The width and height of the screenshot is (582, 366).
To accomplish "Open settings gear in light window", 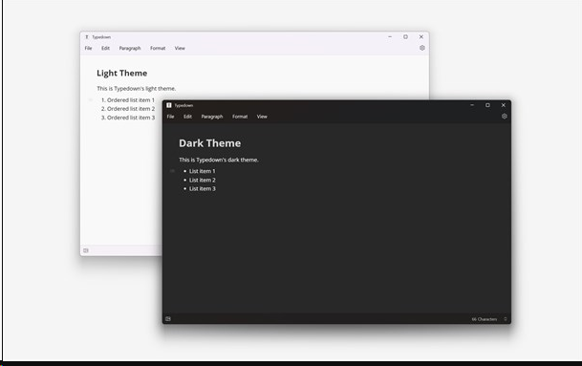I will click(x=422, y=48).
